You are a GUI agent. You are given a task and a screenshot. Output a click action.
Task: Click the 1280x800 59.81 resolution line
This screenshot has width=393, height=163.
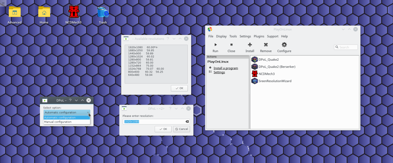(x=140, y=59)
